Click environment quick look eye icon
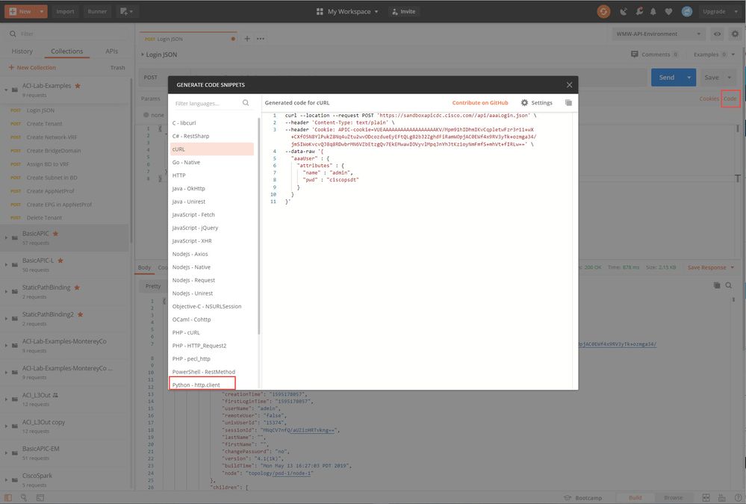 [717, 34]
